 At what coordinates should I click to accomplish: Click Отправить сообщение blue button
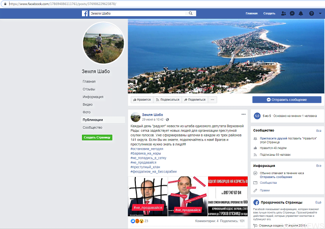point(287,100)
